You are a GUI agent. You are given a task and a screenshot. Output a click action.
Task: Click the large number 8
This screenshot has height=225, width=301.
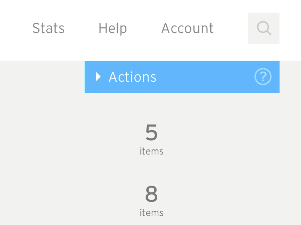pos(152,194)
